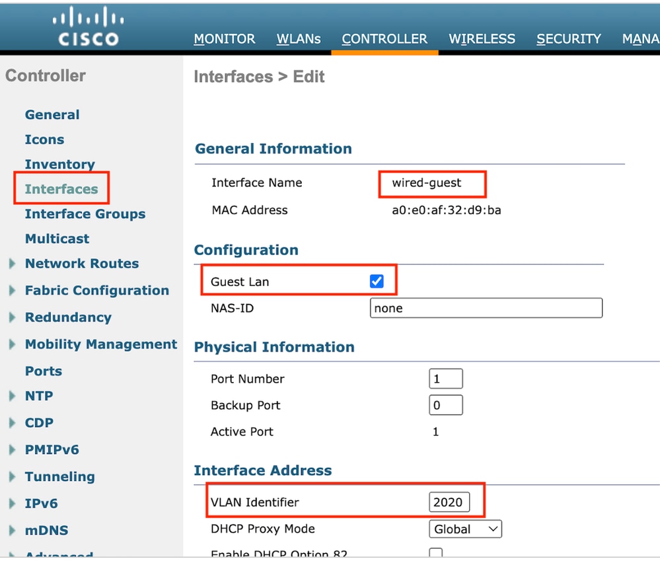This screenshot has height=565, width=660.
Task: Open Multicast in the sidebar
Action: 57,239
